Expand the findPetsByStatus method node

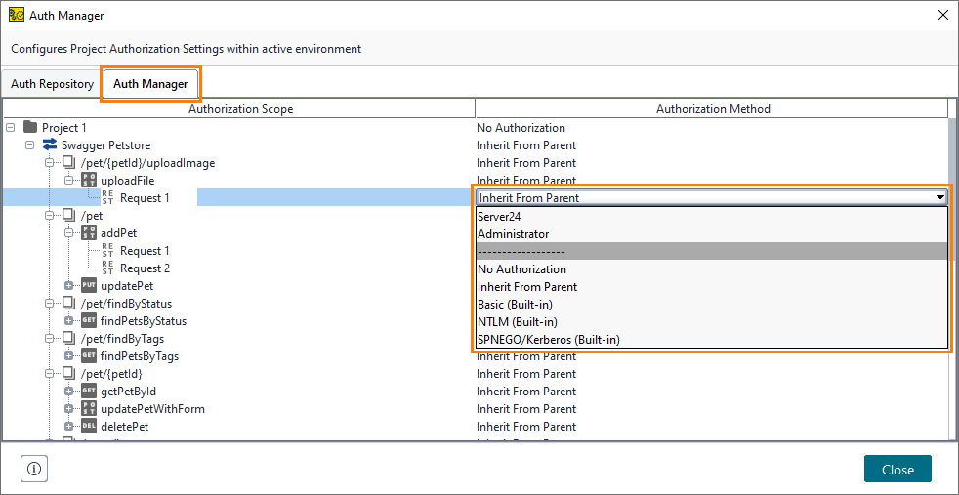click(68, 321)
